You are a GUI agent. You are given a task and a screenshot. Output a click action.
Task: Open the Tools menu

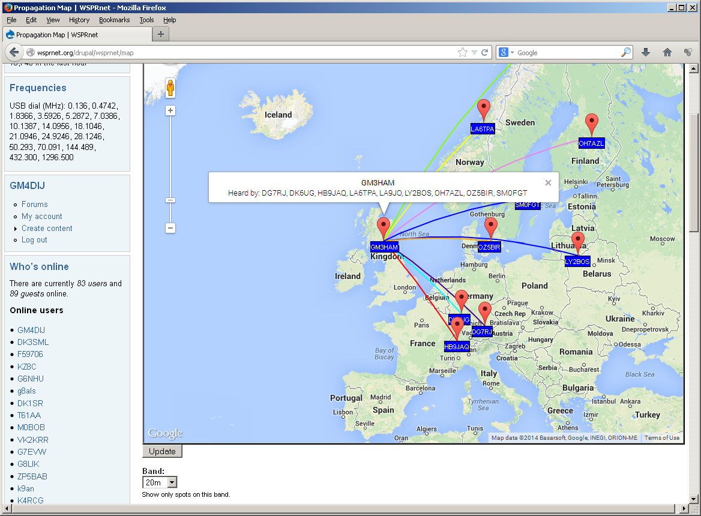[146, 20]
